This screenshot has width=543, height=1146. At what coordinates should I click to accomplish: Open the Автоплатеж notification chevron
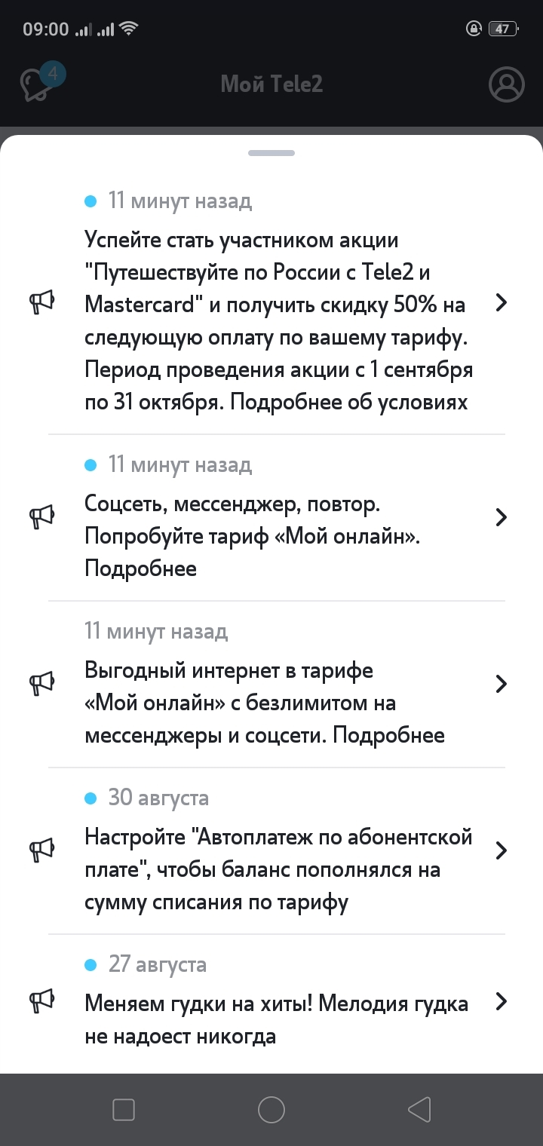[x=501, y=850]
